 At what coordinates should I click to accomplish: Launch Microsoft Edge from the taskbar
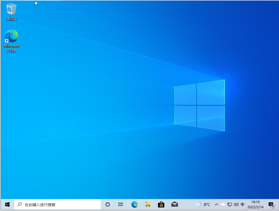134,204
